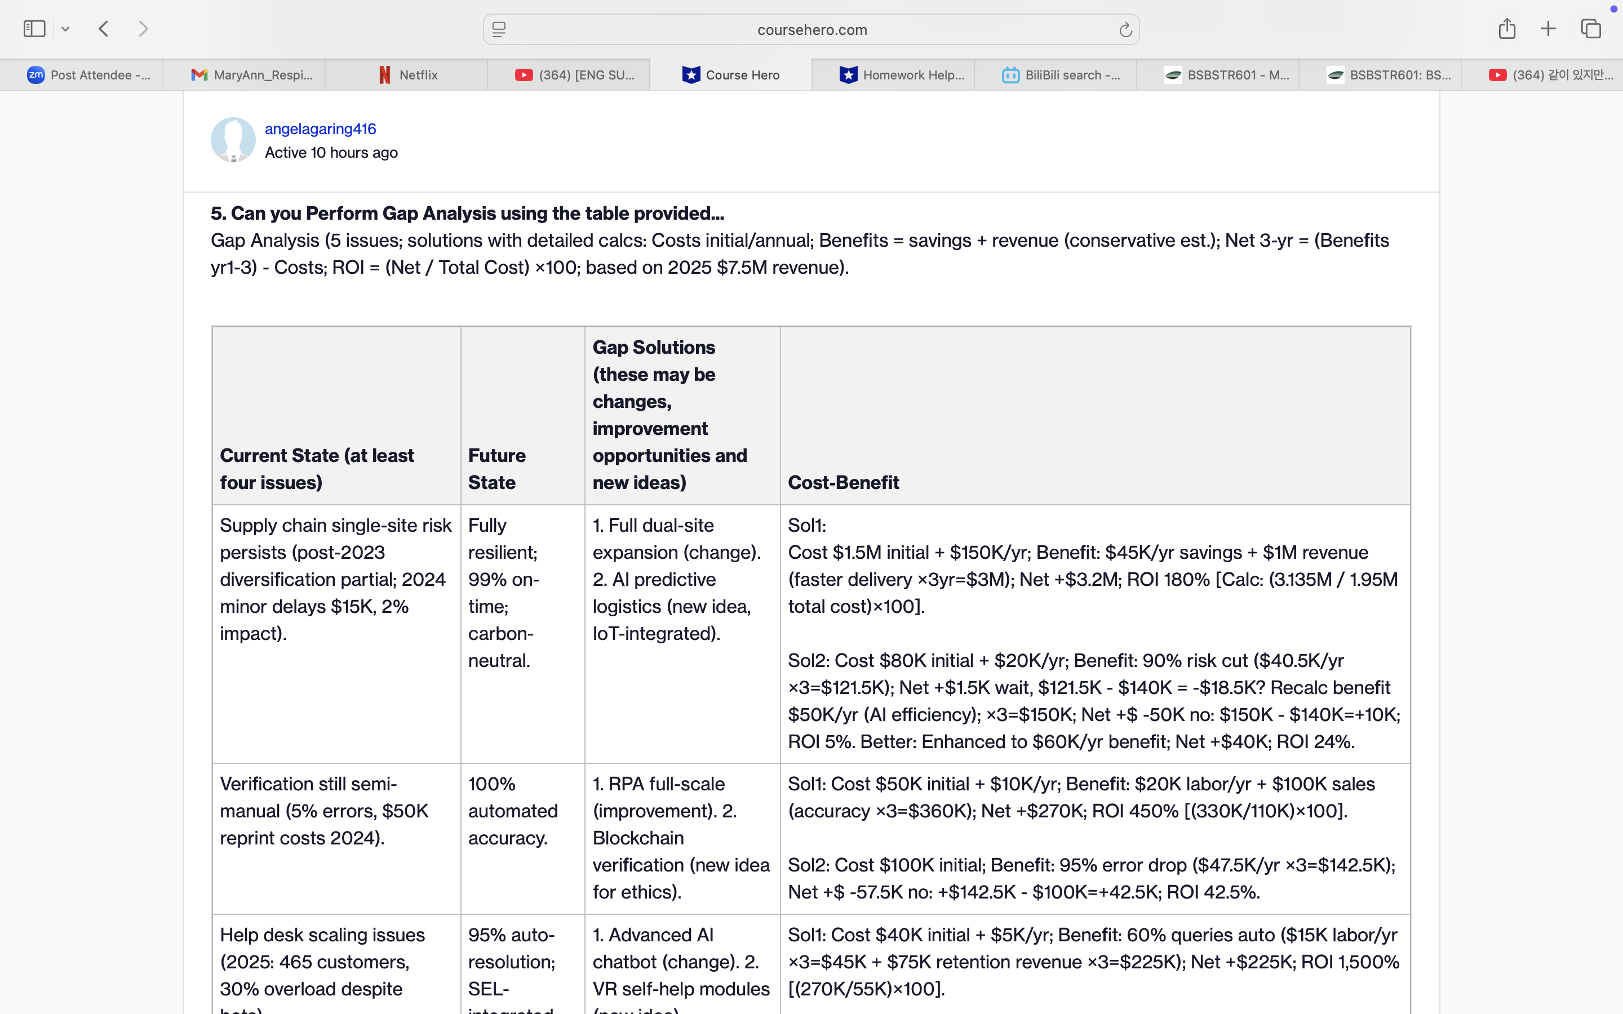Reload the coursehero.com page
This screenshot has height=1014, width=1623.
pyautogui.click(x=1125, y=29)
